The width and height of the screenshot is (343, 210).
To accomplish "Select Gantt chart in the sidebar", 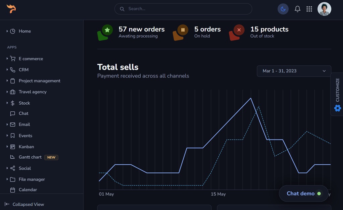I will click(30, 157).
